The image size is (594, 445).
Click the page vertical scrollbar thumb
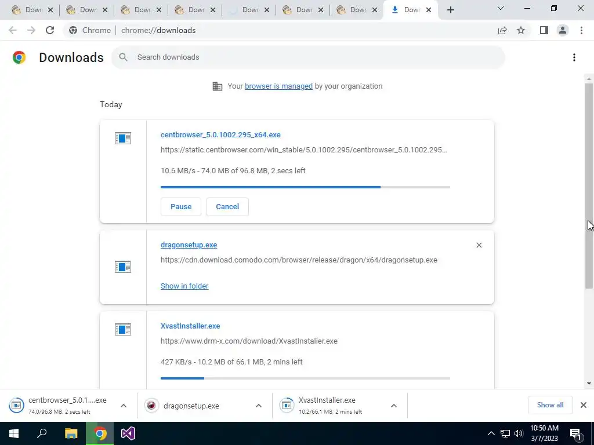click(x=589, y=185)
